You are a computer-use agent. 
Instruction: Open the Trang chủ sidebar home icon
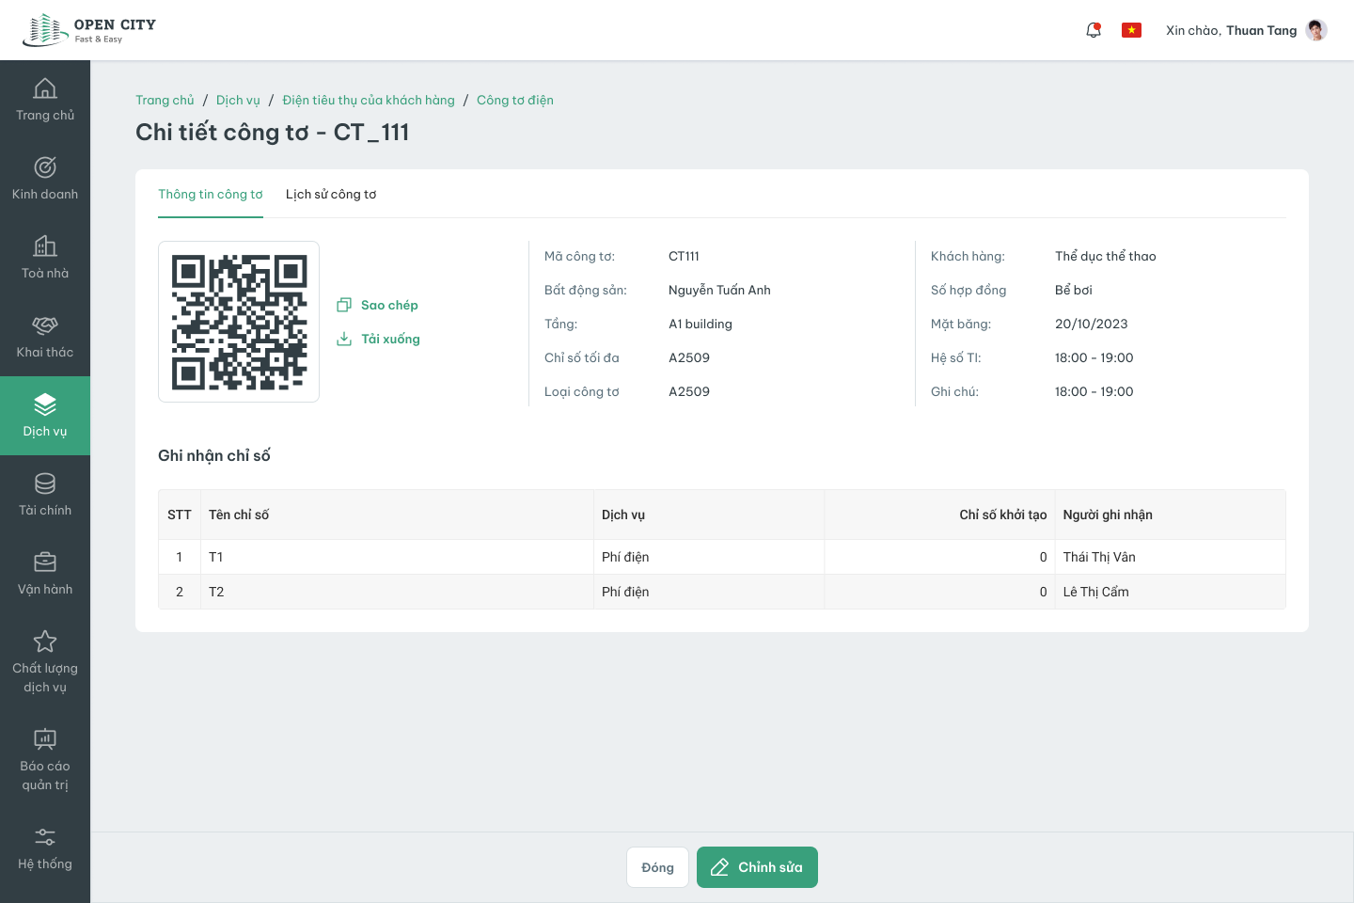(x=45, y=88)
